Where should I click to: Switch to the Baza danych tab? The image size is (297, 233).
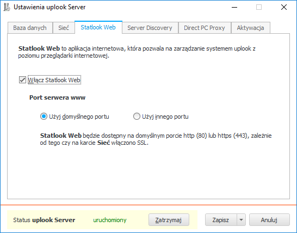(x=30, y=28)
